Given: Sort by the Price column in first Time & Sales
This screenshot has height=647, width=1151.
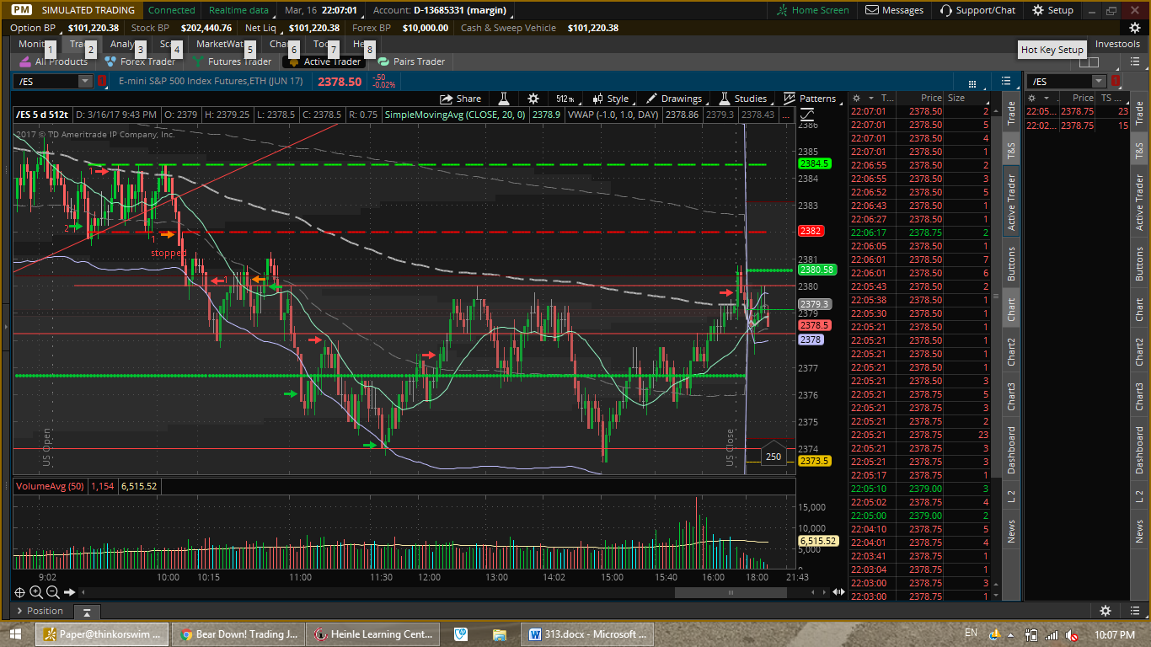Looking at the screenshot, I should [930, 99].
